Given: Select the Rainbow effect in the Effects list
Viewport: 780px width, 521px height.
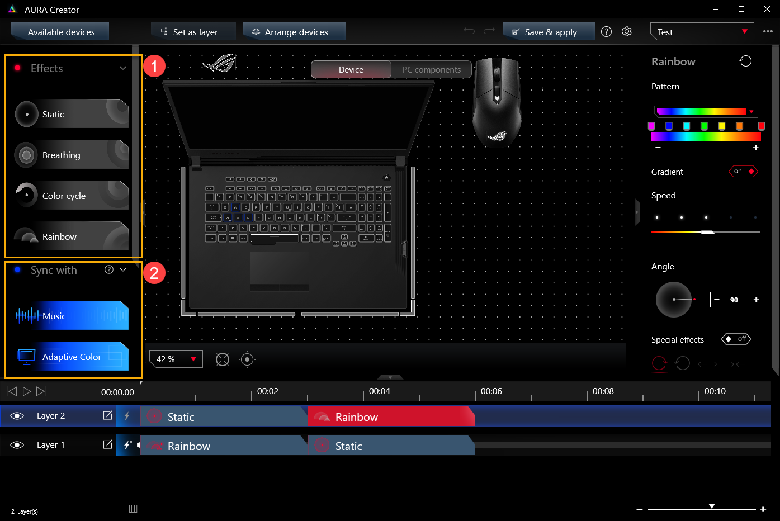Looking at the screenshot, I should tap(72, 236).
